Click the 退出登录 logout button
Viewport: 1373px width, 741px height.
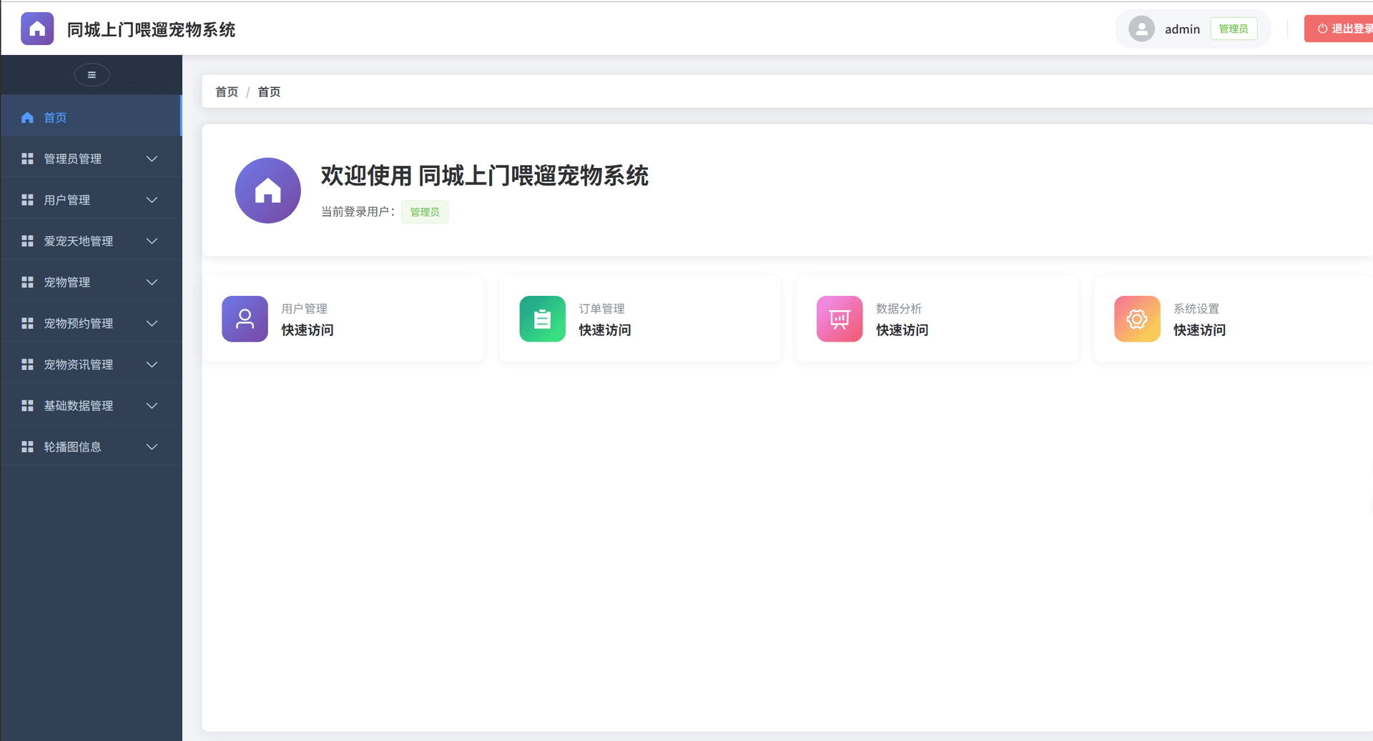point(1344,29)
